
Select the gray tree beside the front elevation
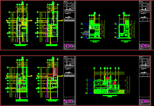[x=86, y=34]
